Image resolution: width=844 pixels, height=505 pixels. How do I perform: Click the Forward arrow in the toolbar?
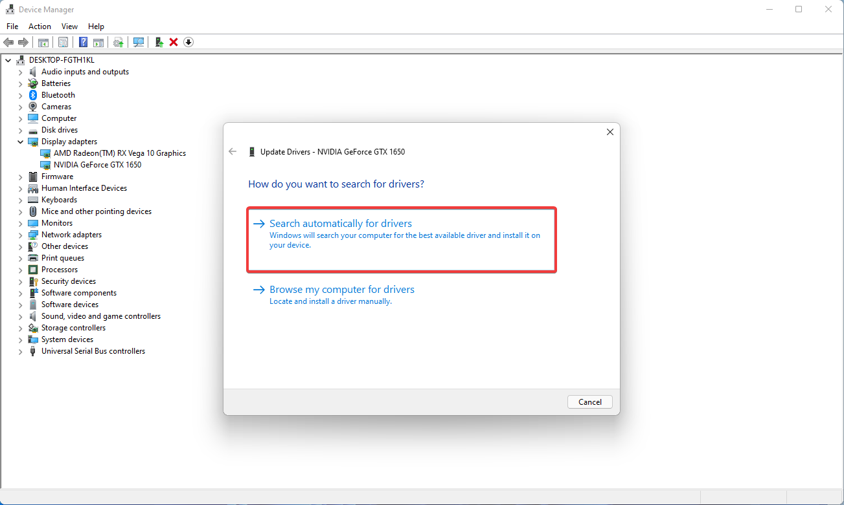(x=23, y=42)
